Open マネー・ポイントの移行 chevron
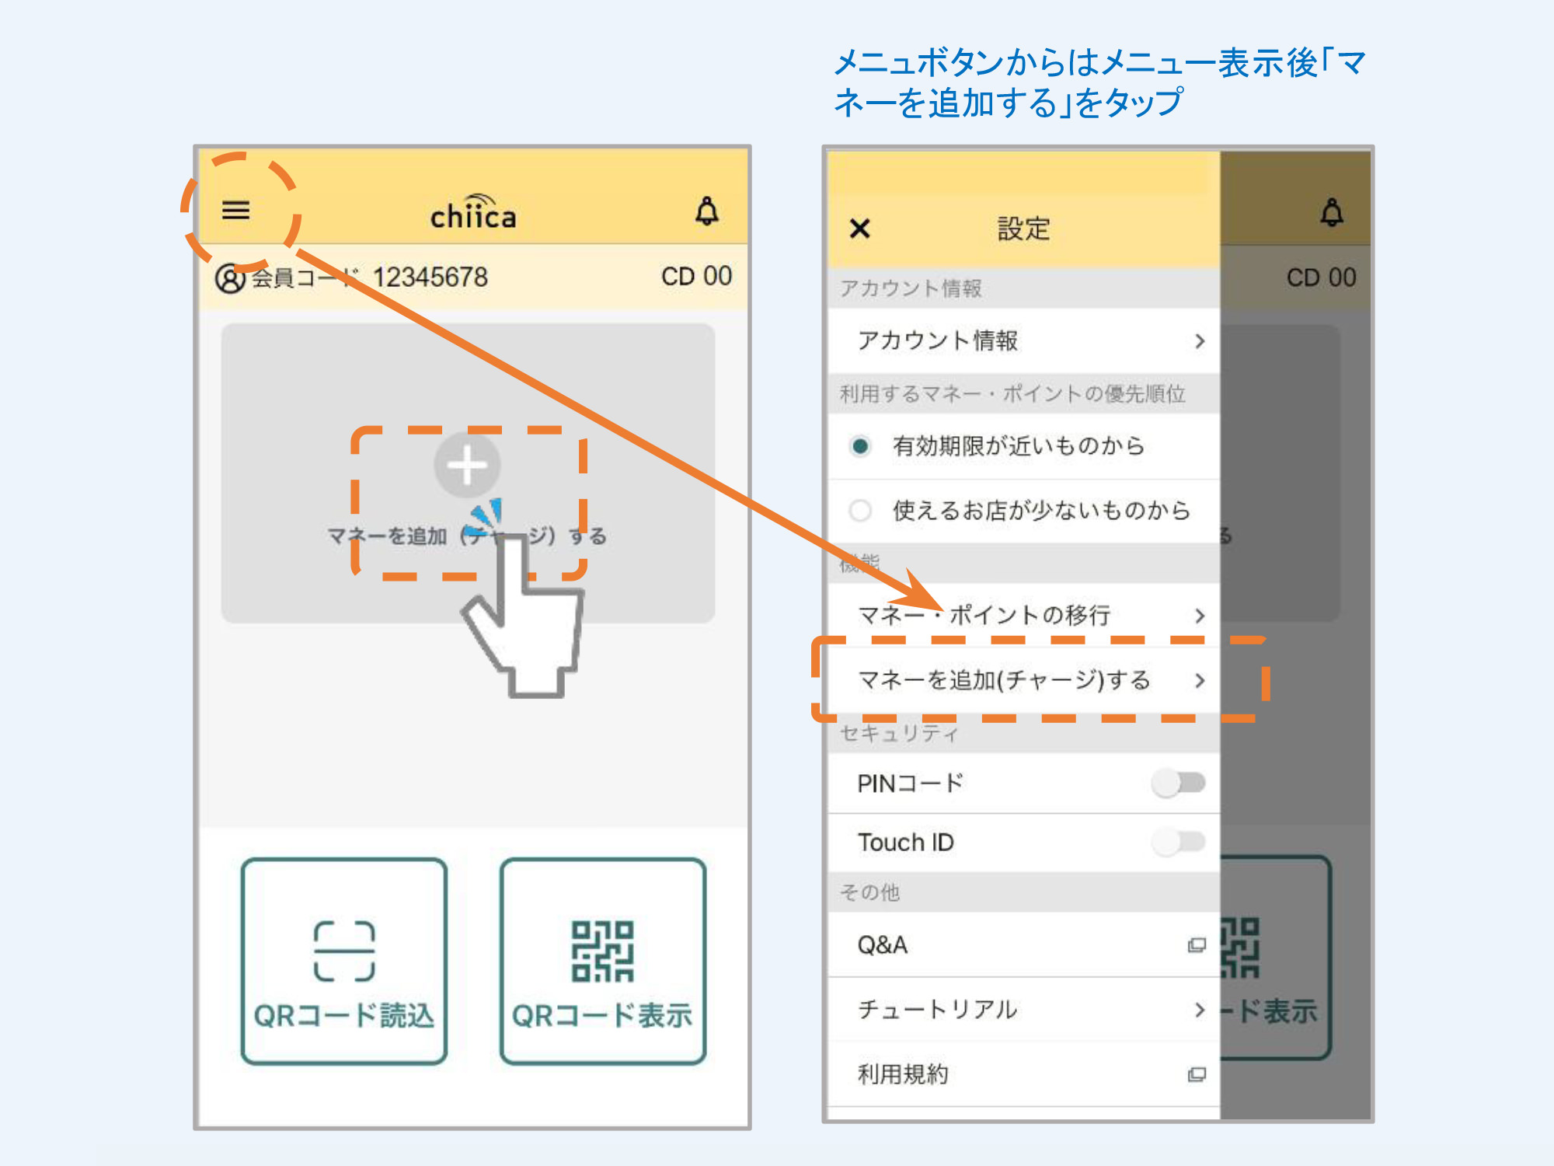Image resolution: width=1554 pixels, height=1166 pixels. point(1200,616)
